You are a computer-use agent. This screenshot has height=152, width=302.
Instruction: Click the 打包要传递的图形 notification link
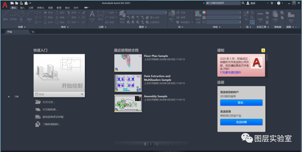230,72
